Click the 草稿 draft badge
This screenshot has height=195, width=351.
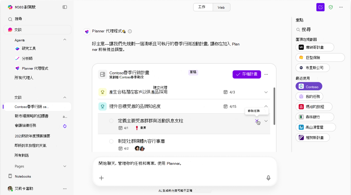(x=193, y=72)
